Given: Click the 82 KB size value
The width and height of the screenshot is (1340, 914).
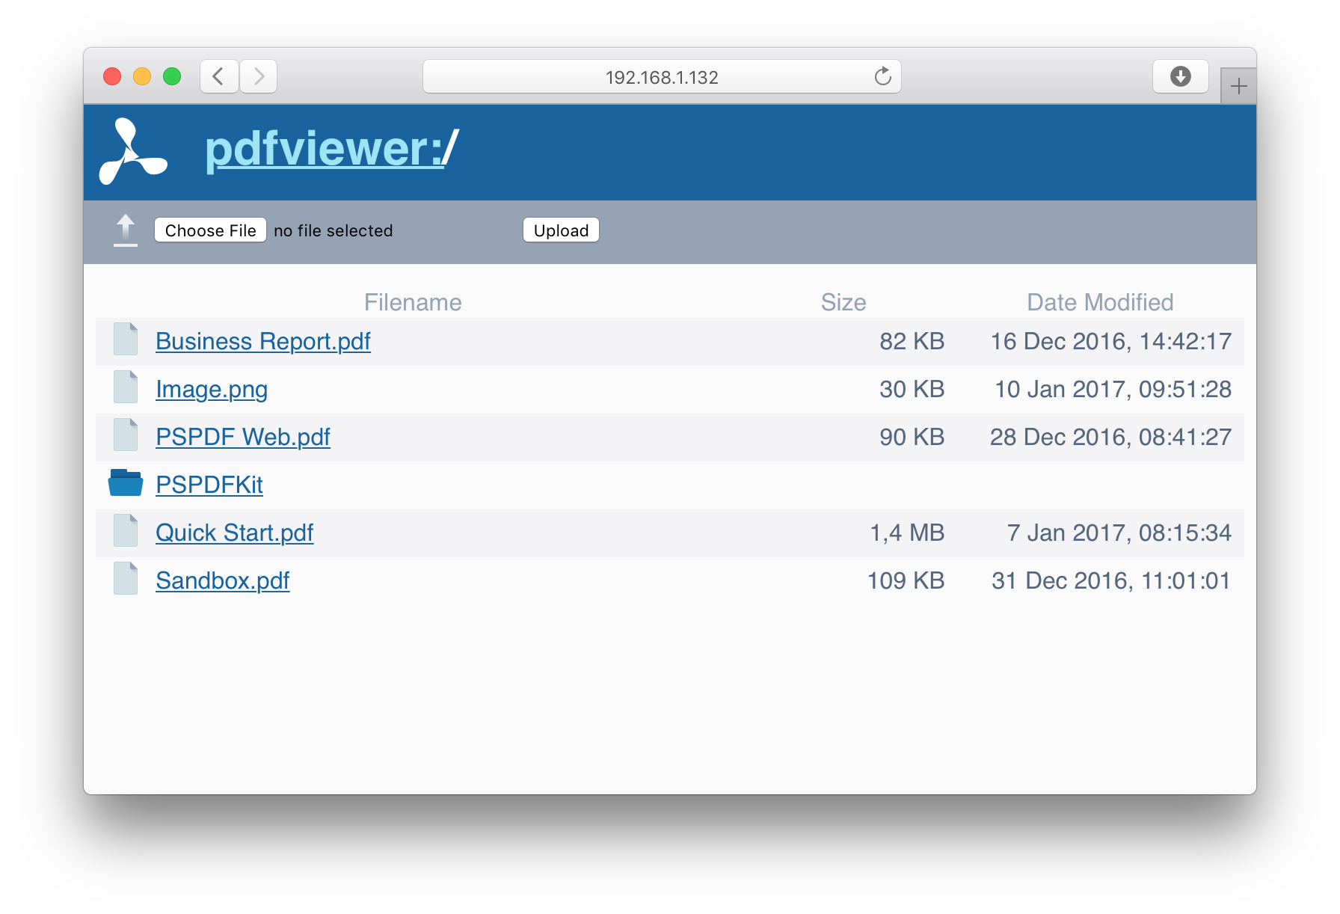Looking at the screenshot, I should tap(912, 341).
